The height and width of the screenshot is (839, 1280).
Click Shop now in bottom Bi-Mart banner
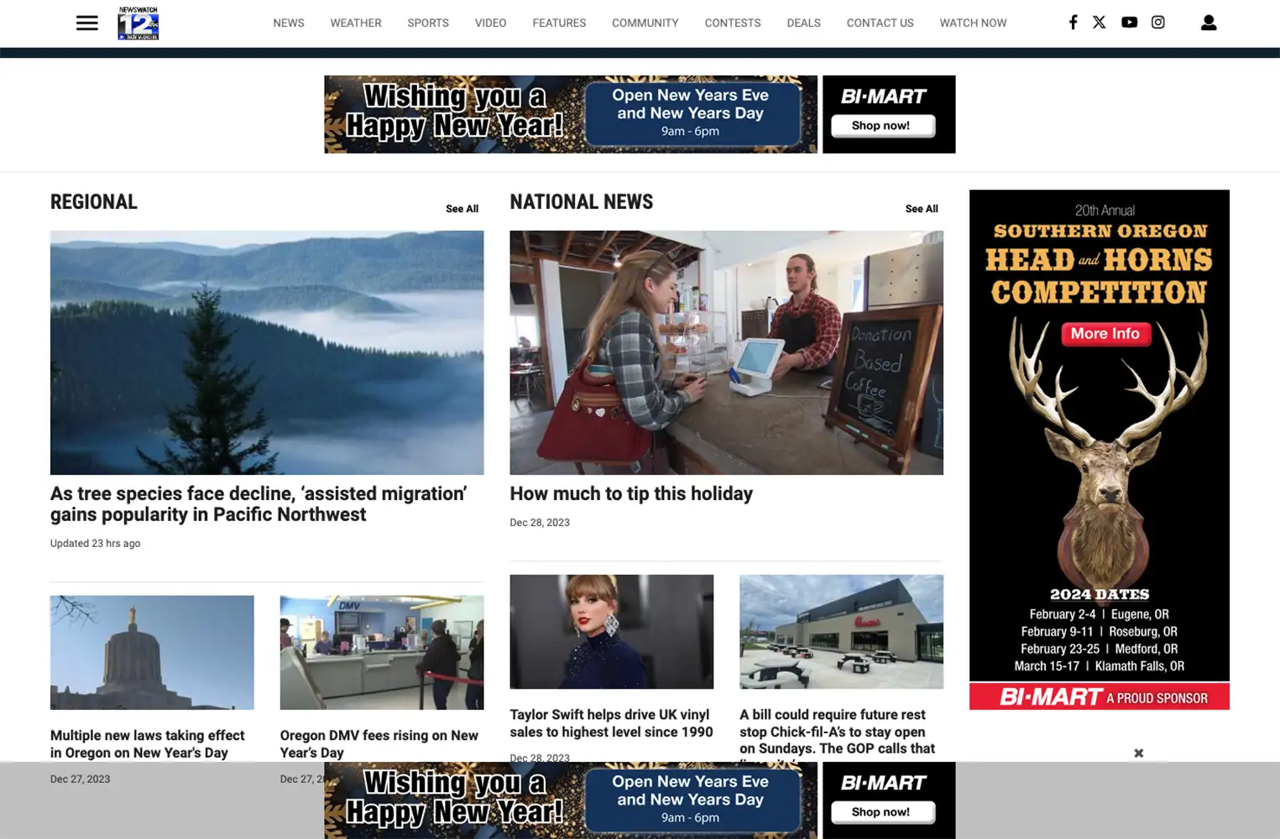881,812
